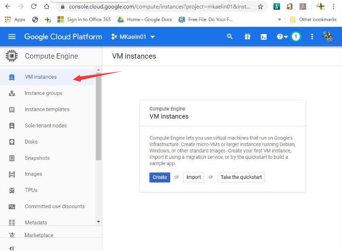Click the Instance groups icon
This screenshot has height=251, width=342.
tap(12, 94)
